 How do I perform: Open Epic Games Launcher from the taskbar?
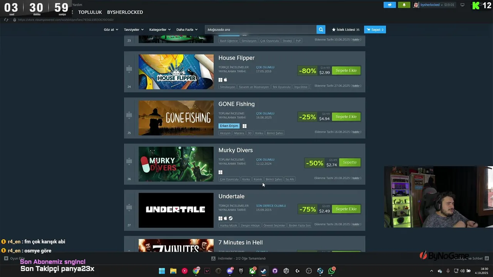point(241,271)
